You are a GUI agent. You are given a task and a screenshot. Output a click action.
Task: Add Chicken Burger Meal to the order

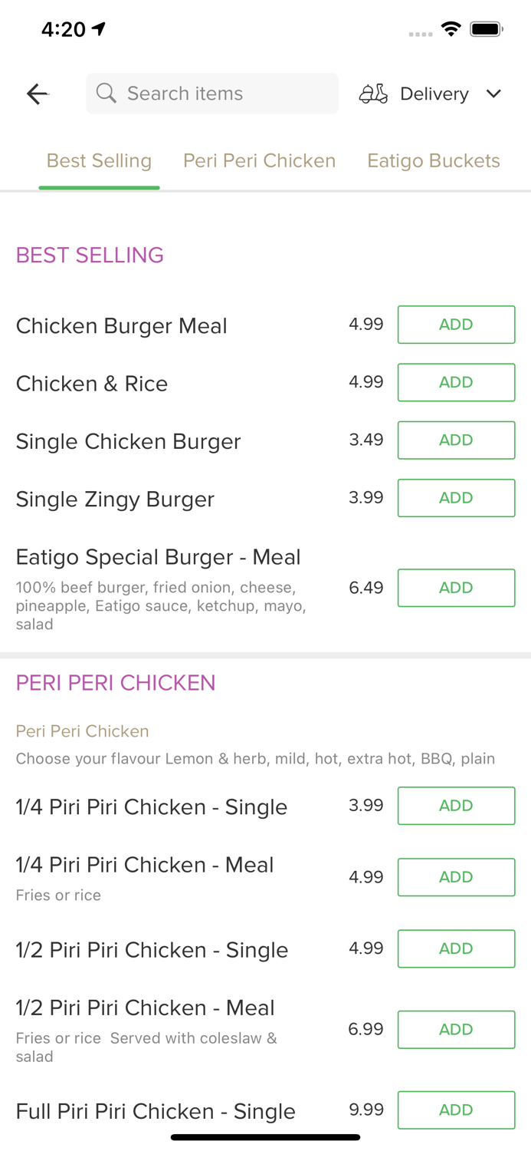456,324
